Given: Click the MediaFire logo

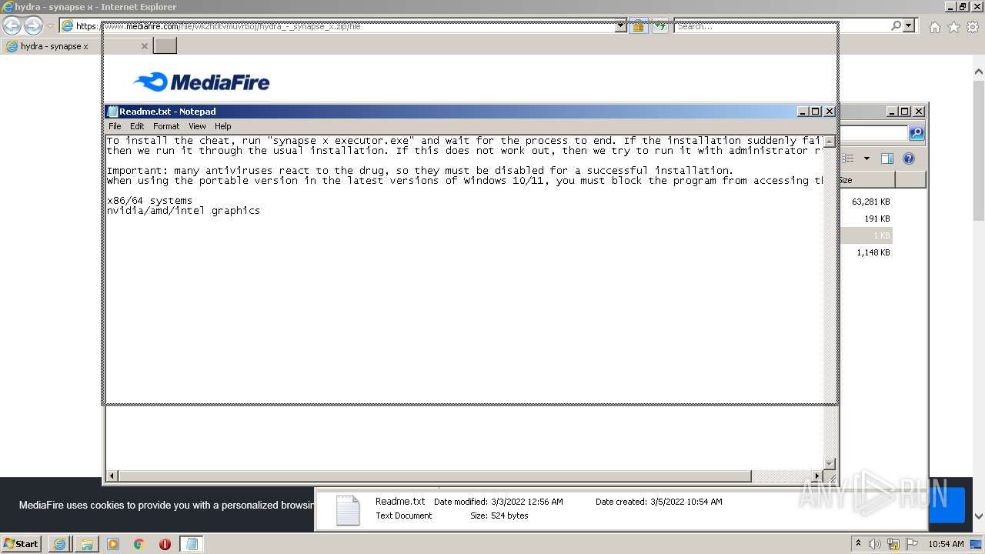Looking at the screenshot, I should (201, 82).
